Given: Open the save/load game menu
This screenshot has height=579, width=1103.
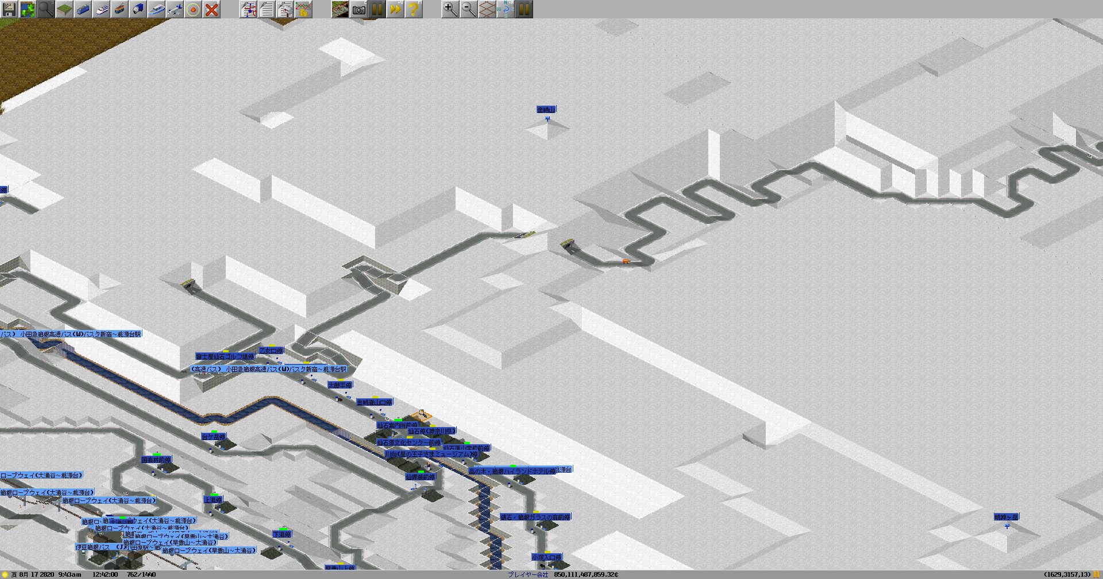Looking at the screenshot, I should (9, 9).
